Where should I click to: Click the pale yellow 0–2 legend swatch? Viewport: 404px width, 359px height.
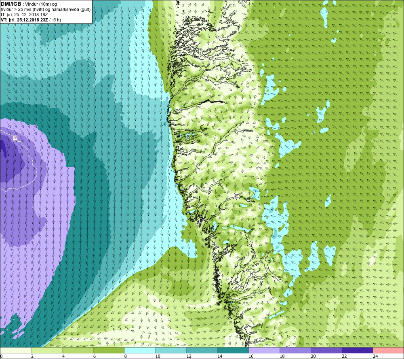16,350
